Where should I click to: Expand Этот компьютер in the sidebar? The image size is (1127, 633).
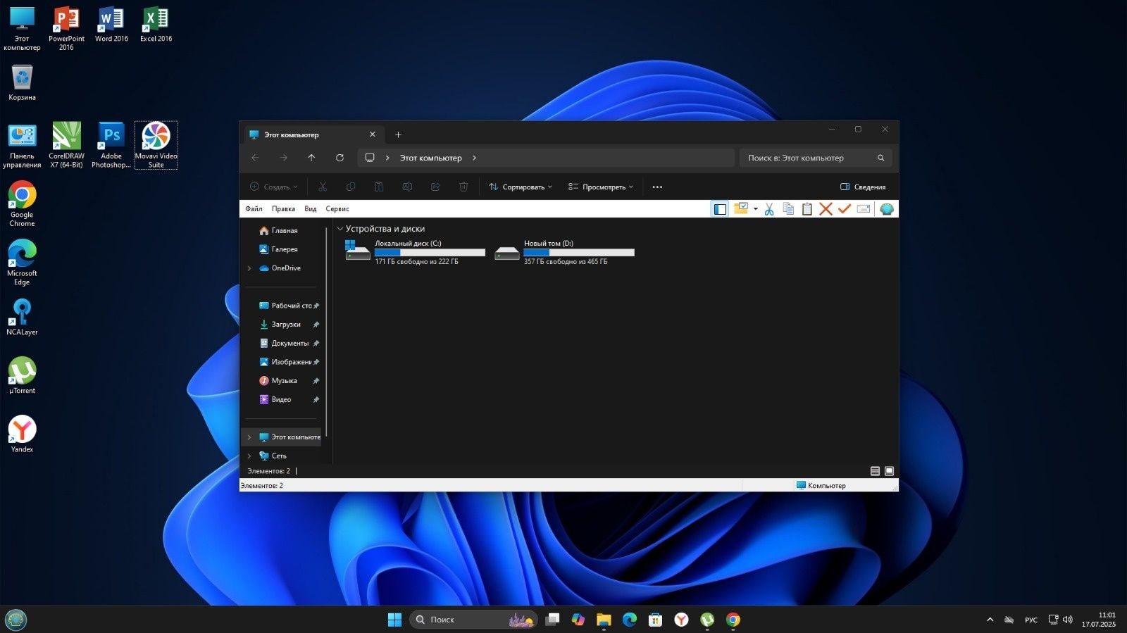point(249,437)
